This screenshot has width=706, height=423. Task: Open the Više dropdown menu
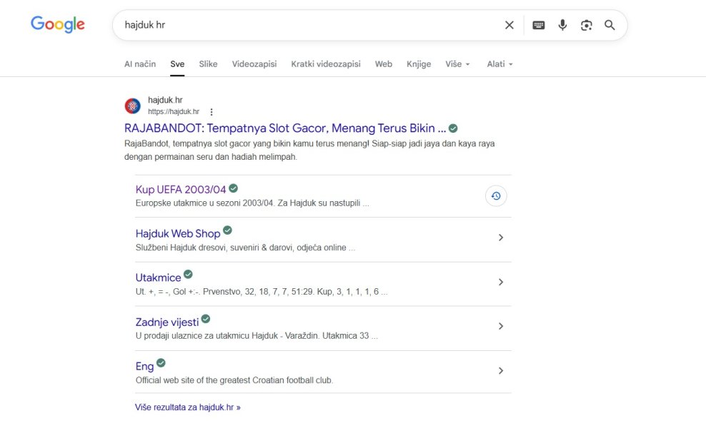coord(457,63)
